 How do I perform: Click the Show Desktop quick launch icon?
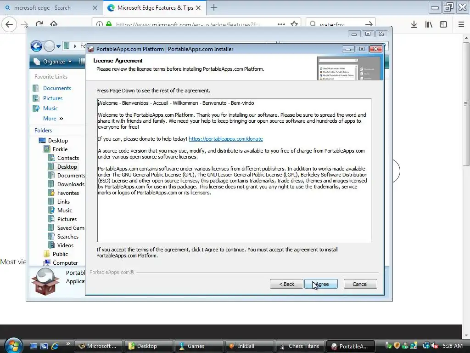click(x=33, y=346)
